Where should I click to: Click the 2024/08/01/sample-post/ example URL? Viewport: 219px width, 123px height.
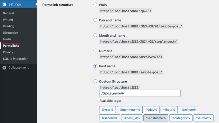[x=141, y=26]
